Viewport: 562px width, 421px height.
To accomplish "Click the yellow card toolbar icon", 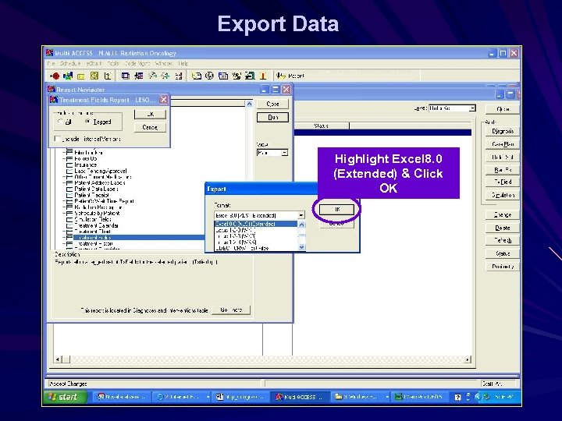I will click(x=81, y=76).
